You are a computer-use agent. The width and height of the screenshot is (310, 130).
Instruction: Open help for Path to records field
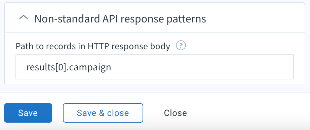[x=181, y=46]
